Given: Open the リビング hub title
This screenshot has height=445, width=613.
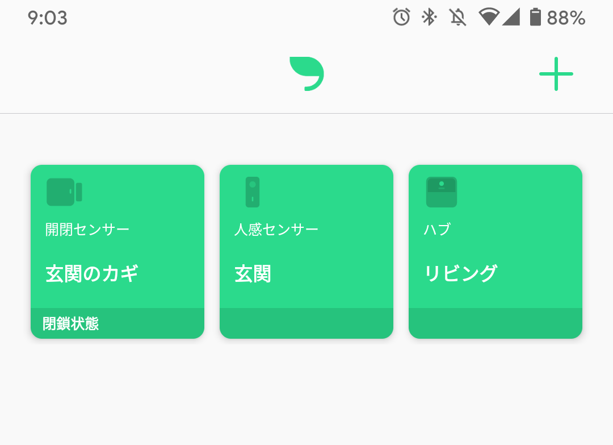Looking at the screenshot, I should pyautogui.click(x=460, y=274).
